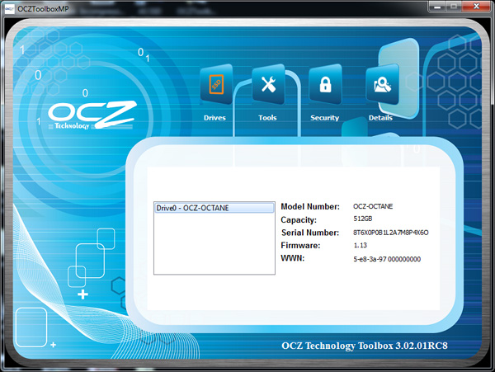Click the Model Number value OCZ-OCTANE
The height and width of the screenshot is (372, 495).
coord(373,206)
